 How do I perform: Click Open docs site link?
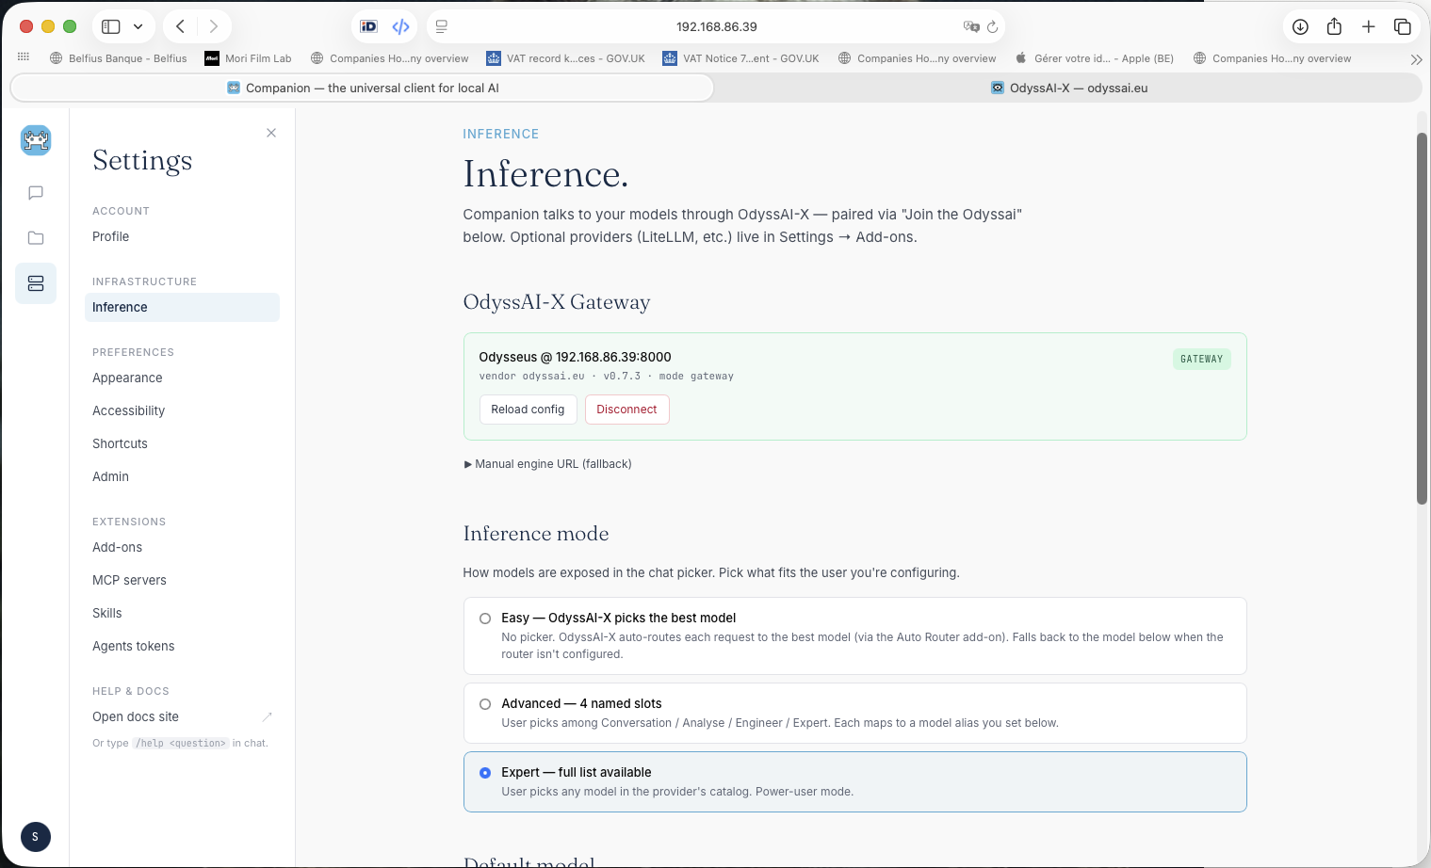136,716
